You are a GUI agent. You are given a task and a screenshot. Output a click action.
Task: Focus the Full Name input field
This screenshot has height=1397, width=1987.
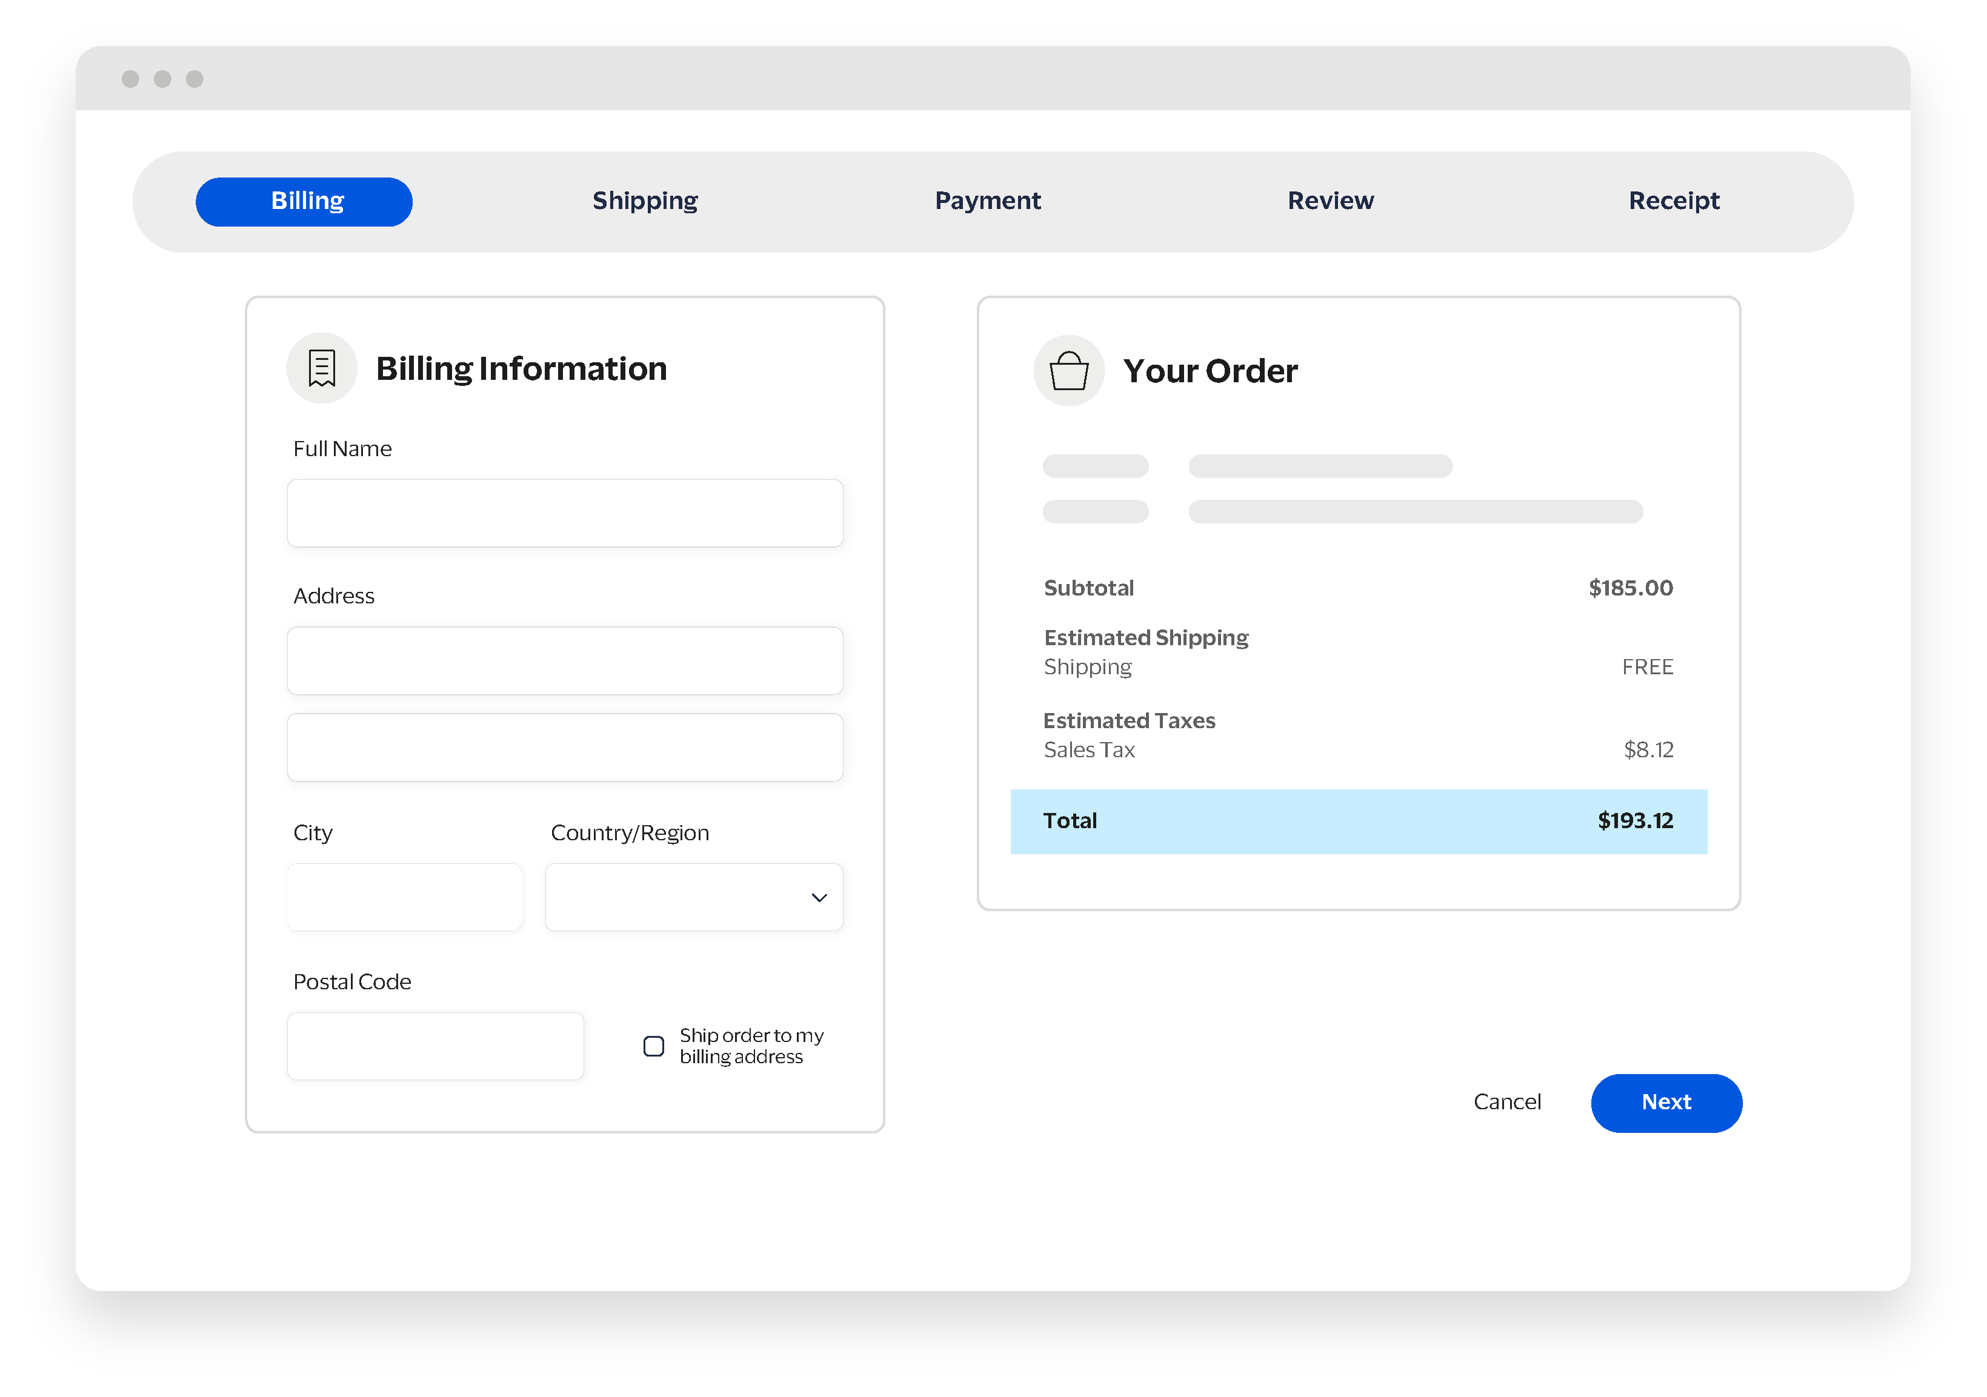point(564,513)
